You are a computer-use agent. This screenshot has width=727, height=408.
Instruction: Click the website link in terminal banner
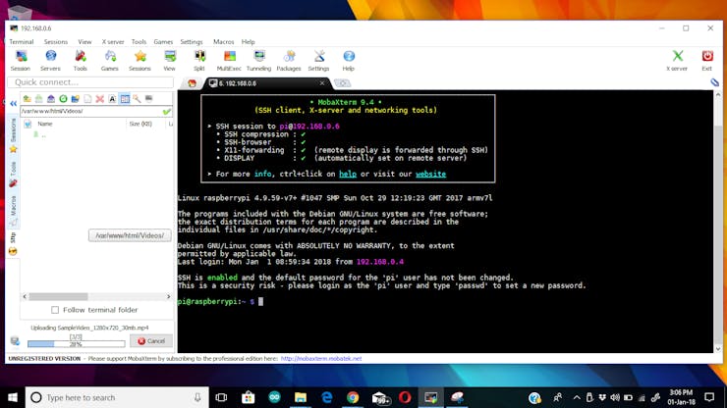tap(430, 175)
